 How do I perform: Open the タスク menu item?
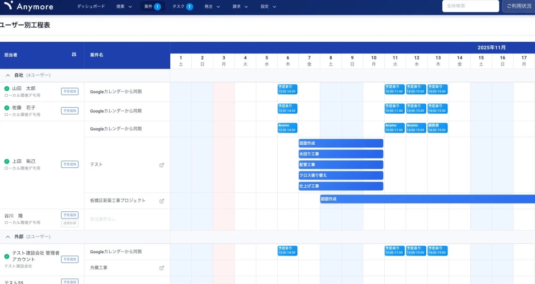[x=182, y=7]
